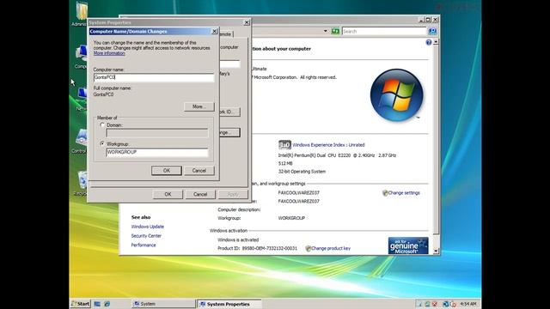This screenshot has height=309, width=550.
Task: Click the Change... button in System Properties
Action: tap(229, 132)
